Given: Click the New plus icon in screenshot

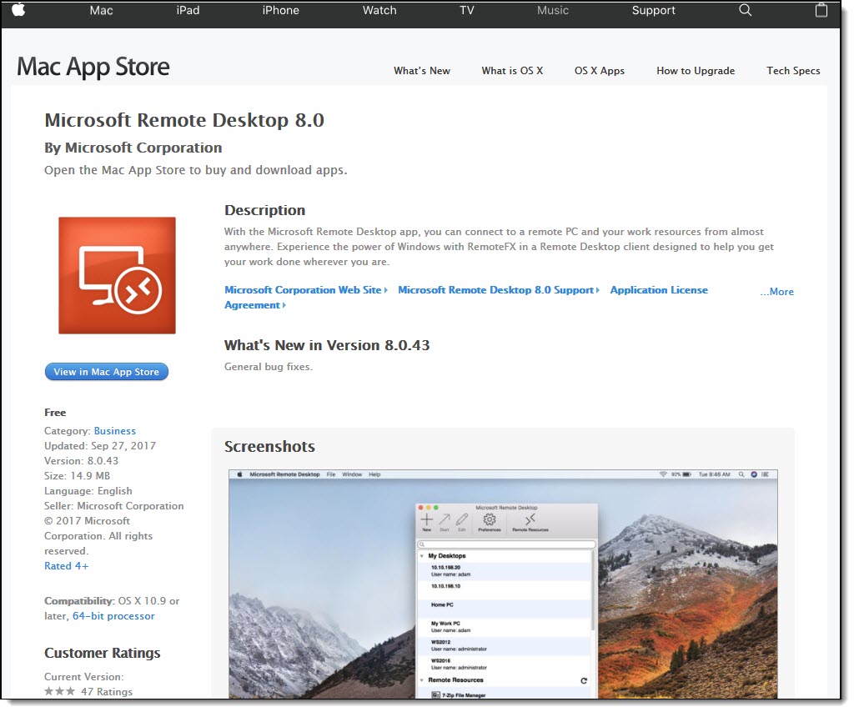Looking at the screenshot, I should click(426, 520).
